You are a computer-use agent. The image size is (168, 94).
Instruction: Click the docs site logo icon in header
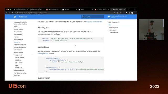(15, 17)
